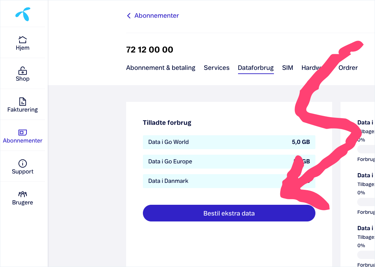The height and width of the screenshot is (267, 375).
Task: Click the first data usage progress bar
Action: pos(366,149)
